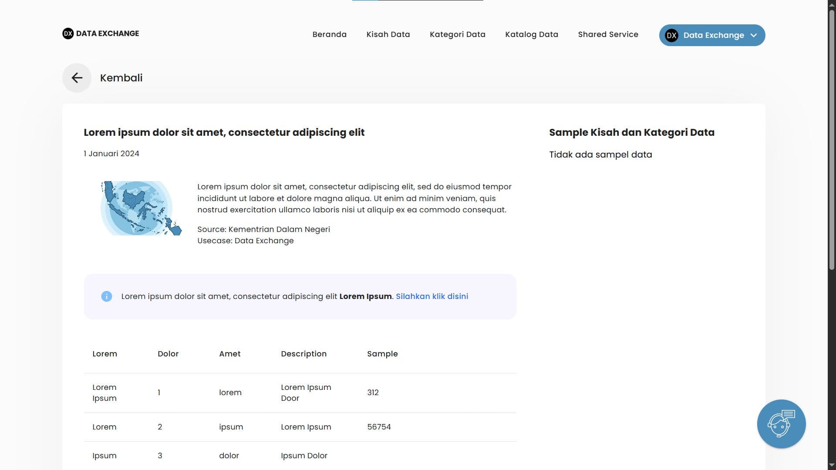Click the date 1 Januari 2024

coord(111,154)
